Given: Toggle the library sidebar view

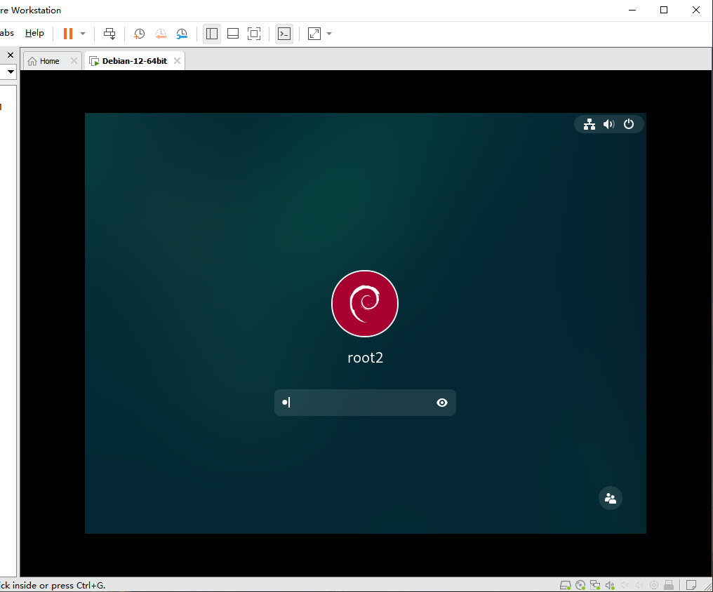Looking at the screenshot, I should [212, 34].
